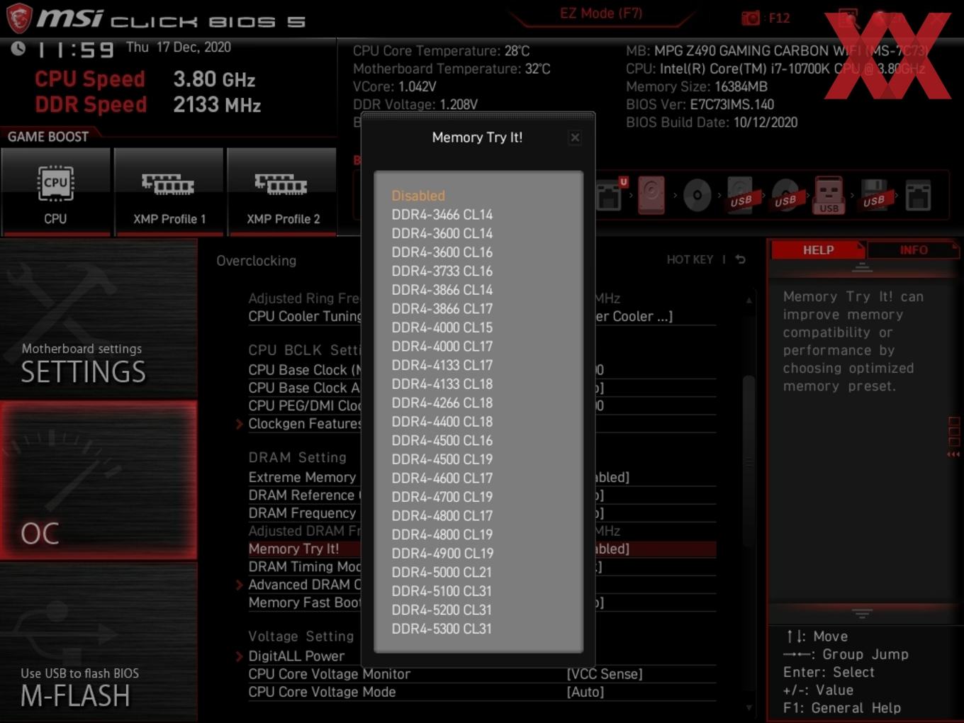
Task: Click the HOT KEY label
Action: 690,259
